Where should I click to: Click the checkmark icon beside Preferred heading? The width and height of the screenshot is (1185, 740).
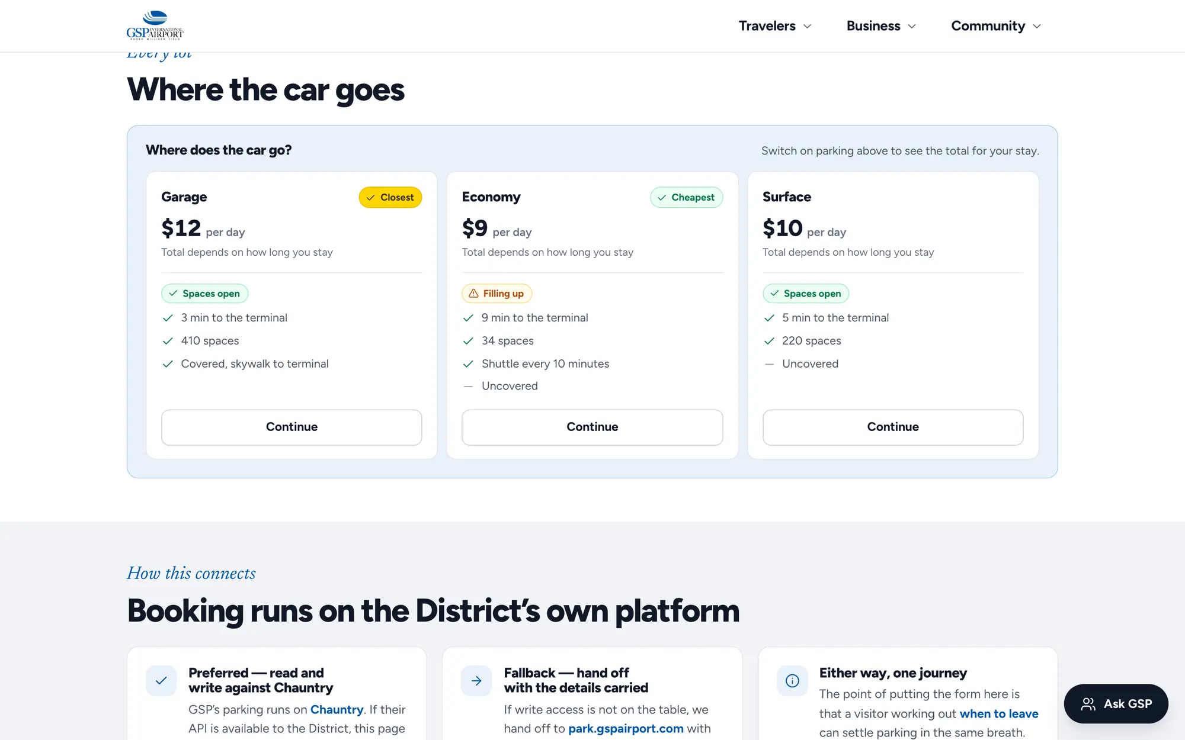[161, 681]
